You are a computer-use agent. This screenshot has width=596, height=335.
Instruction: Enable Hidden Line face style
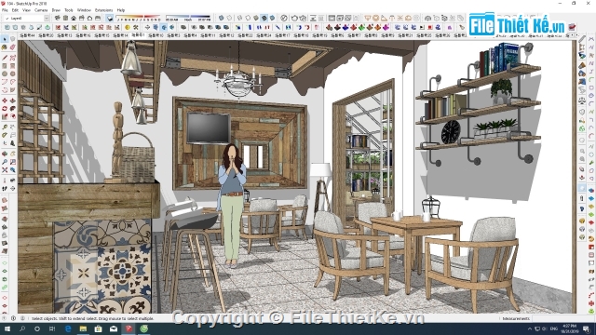coord(248,18)
